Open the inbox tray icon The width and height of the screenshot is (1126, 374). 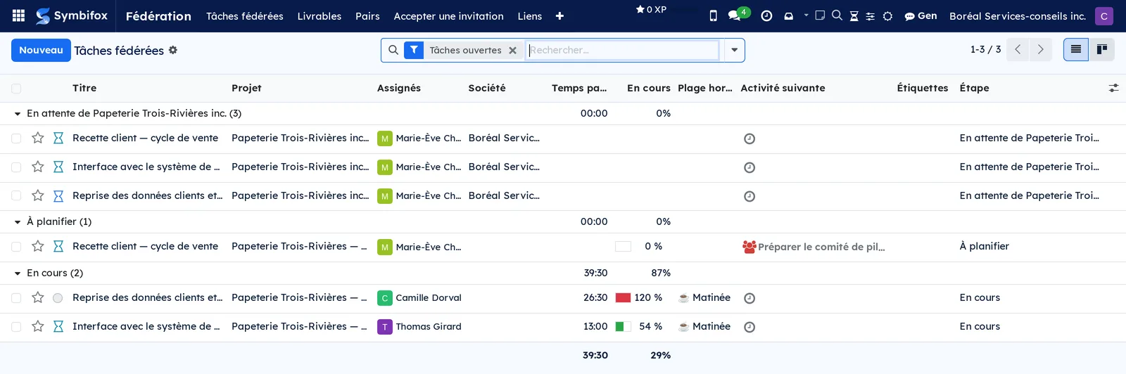tap(789, 16)
